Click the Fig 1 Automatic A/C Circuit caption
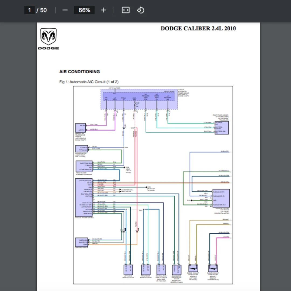This screenshot has height=291, width=291. point(89,82)
